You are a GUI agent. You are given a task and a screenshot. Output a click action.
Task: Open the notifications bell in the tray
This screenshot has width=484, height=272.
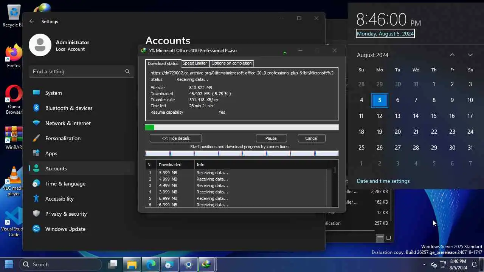click(x=474, y=264)
